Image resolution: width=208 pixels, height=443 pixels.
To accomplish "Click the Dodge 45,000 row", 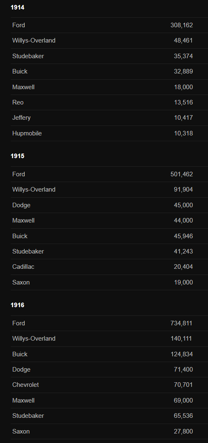I will pyautogui.click(x=110, y=205).
